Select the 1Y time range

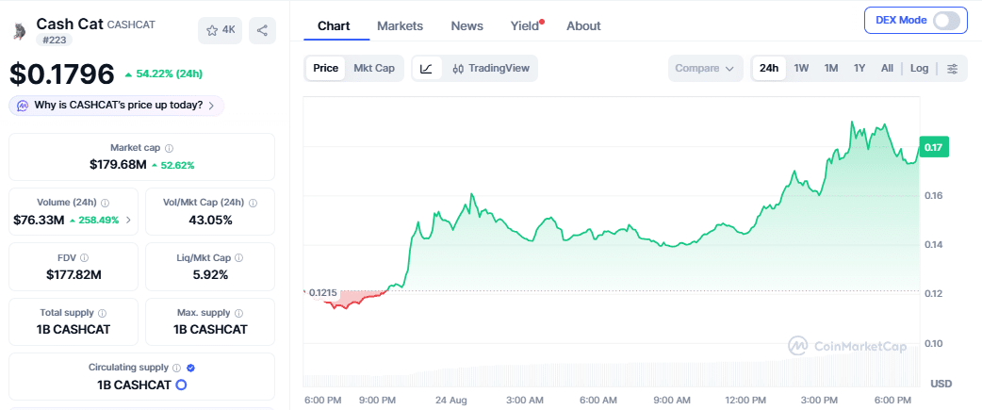[x=859, y=68]
